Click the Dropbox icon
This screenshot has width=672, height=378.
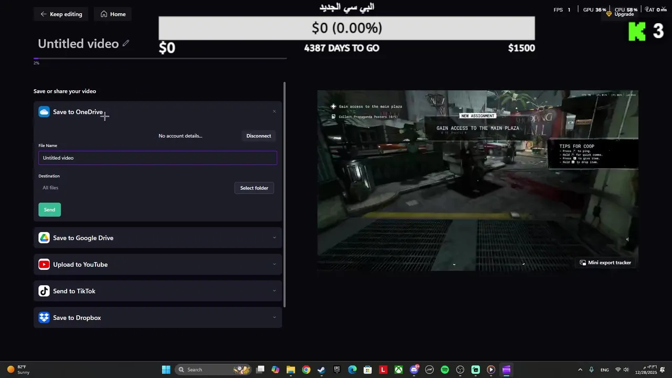(x=44, y=318)
